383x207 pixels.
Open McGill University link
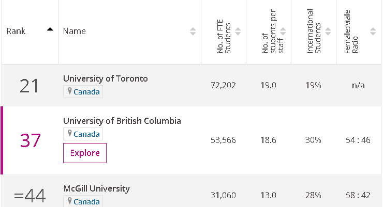tap(96, 188)
